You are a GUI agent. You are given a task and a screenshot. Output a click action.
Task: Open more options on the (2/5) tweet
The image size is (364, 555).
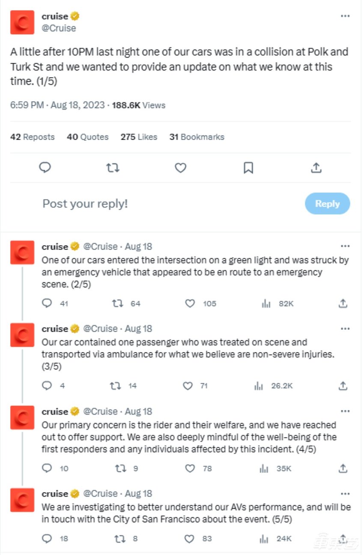pyautogui.click(x=346, y=246)
